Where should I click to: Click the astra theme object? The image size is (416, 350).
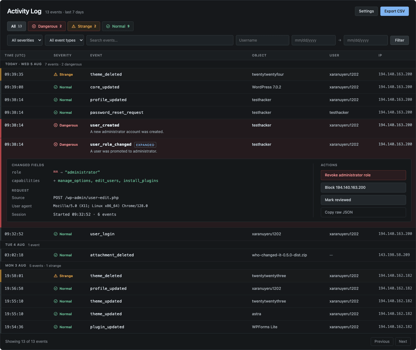257,314
